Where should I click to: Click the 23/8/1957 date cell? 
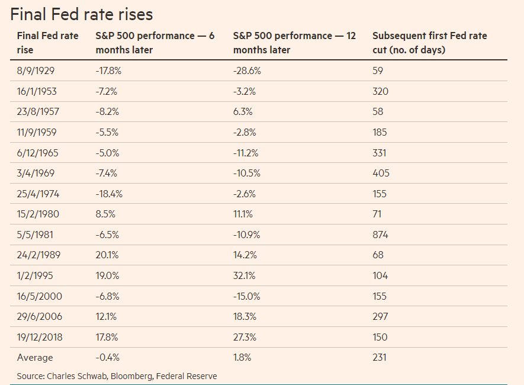pyautogui.click(x=38, y=111)
